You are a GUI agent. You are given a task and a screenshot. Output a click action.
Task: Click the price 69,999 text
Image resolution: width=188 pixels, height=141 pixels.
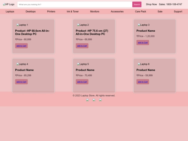(x=84, y=39)
